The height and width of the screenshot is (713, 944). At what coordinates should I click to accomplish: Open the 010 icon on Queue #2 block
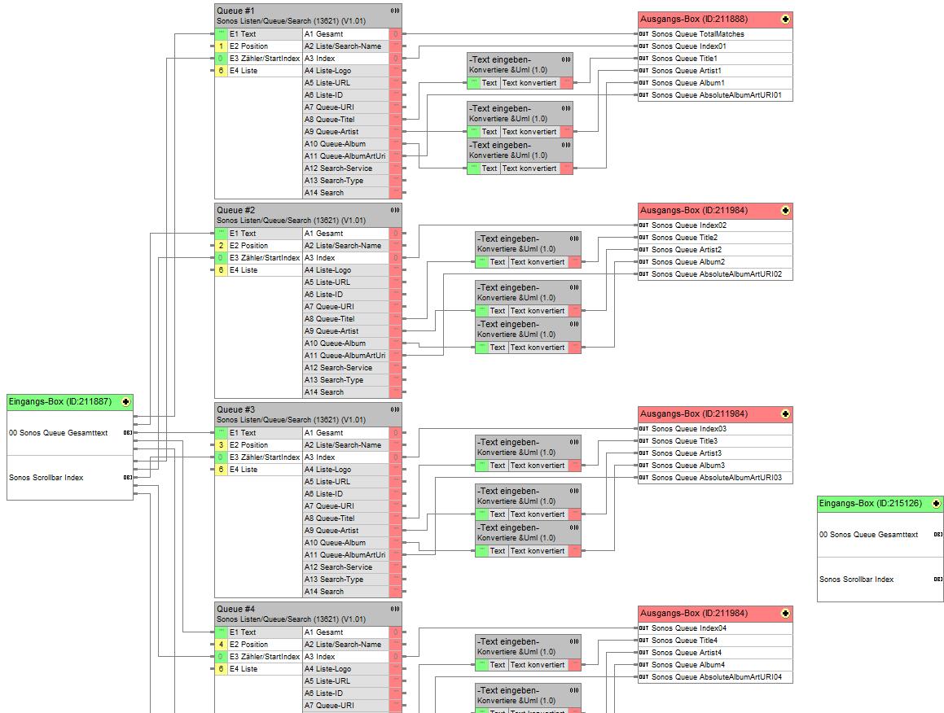point(395,210)
